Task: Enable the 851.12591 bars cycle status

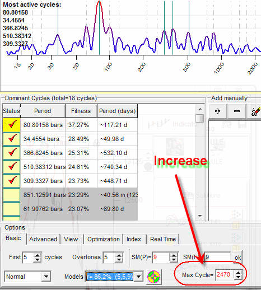Action: click(x=11, y=195)
